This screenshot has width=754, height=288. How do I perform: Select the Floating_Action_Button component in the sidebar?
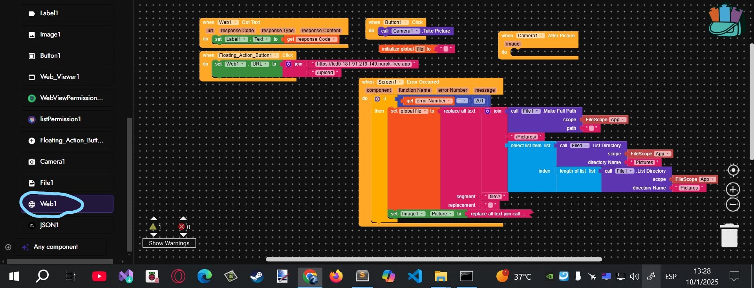(67, 140)
